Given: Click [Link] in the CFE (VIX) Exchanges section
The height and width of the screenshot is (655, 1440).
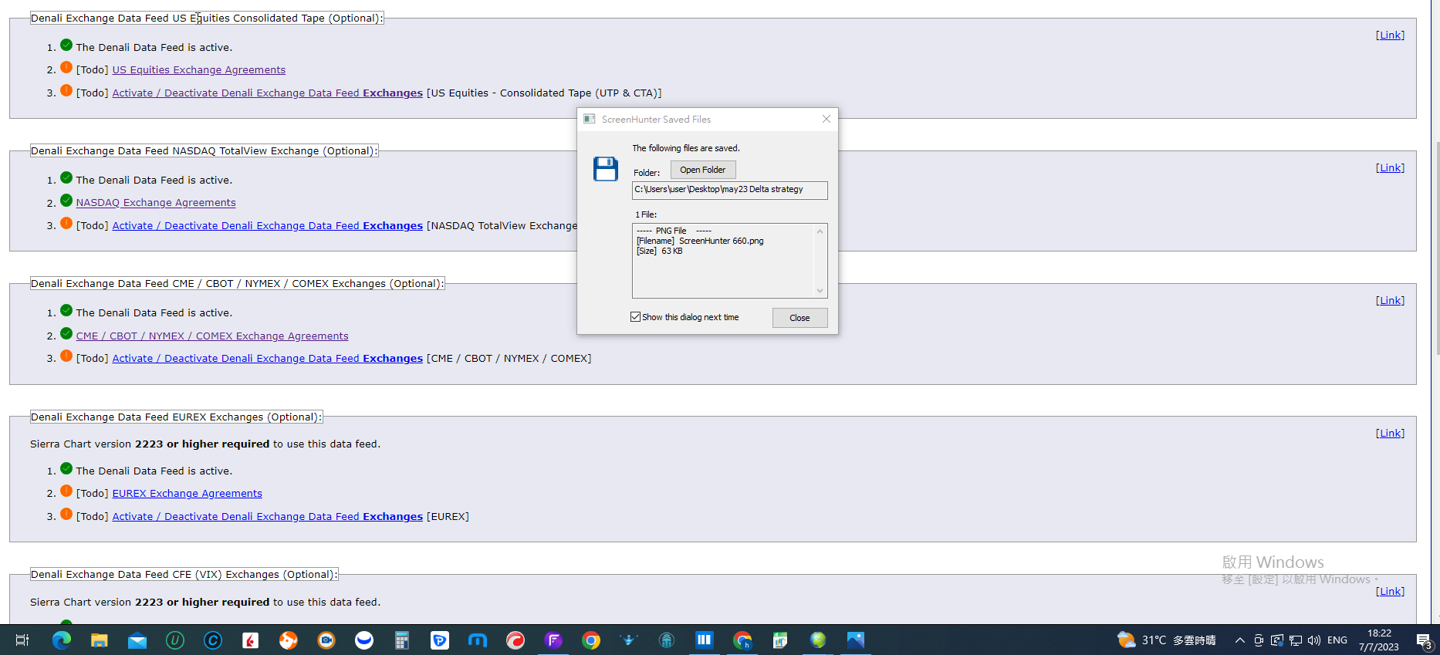Looking at the screenshot, I should coord(1390,592).
